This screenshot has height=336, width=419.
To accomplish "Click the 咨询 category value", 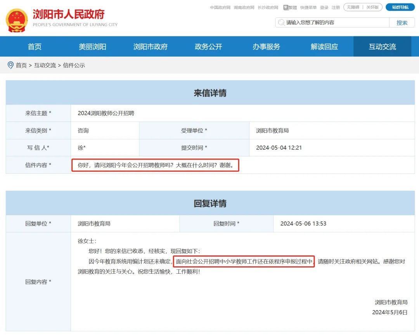I will coord(83,130).
